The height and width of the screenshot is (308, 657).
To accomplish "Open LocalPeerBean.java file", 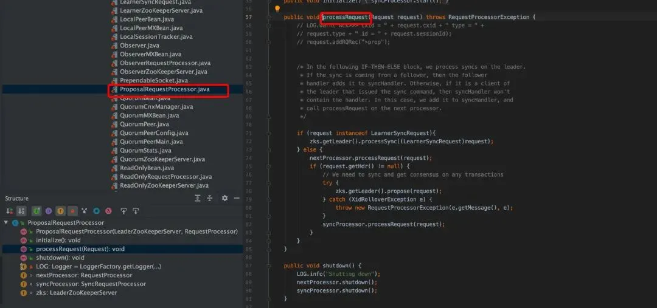I will point(147,19).
